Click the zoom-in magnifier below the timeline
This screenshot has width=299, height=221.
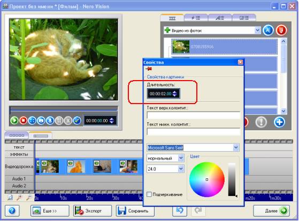coord(19,198)
